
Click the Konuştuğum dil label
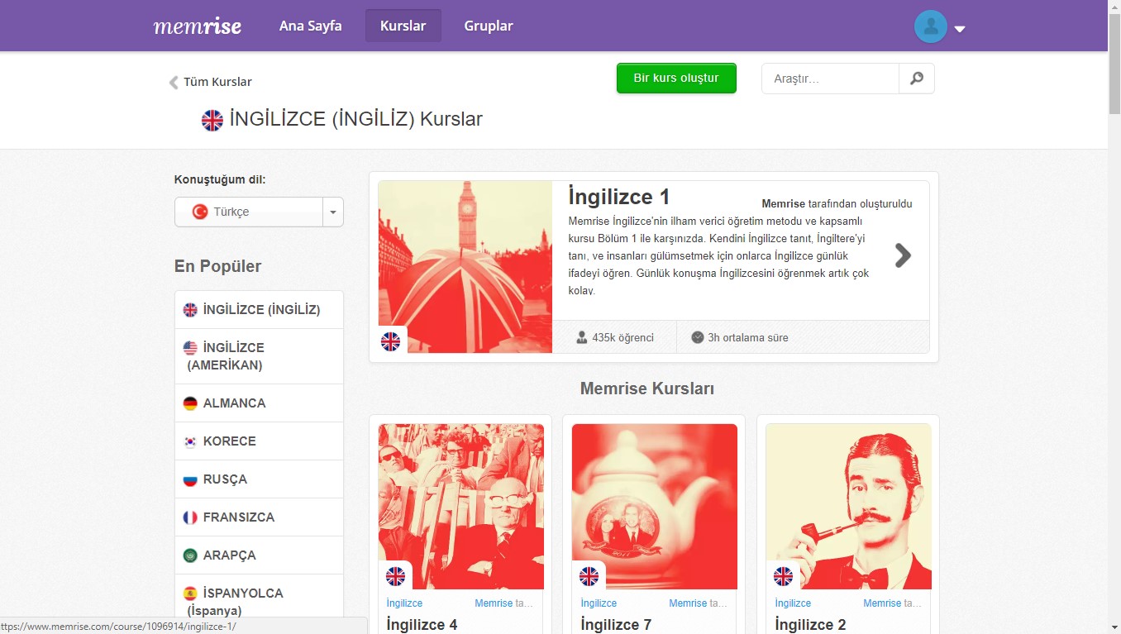pyautogui.click(x=220, y=179)
